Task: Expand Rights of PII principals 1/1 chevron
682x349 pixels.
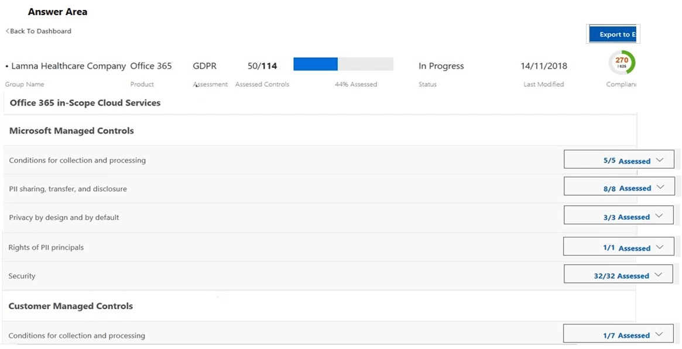Action: click(660, 247)
